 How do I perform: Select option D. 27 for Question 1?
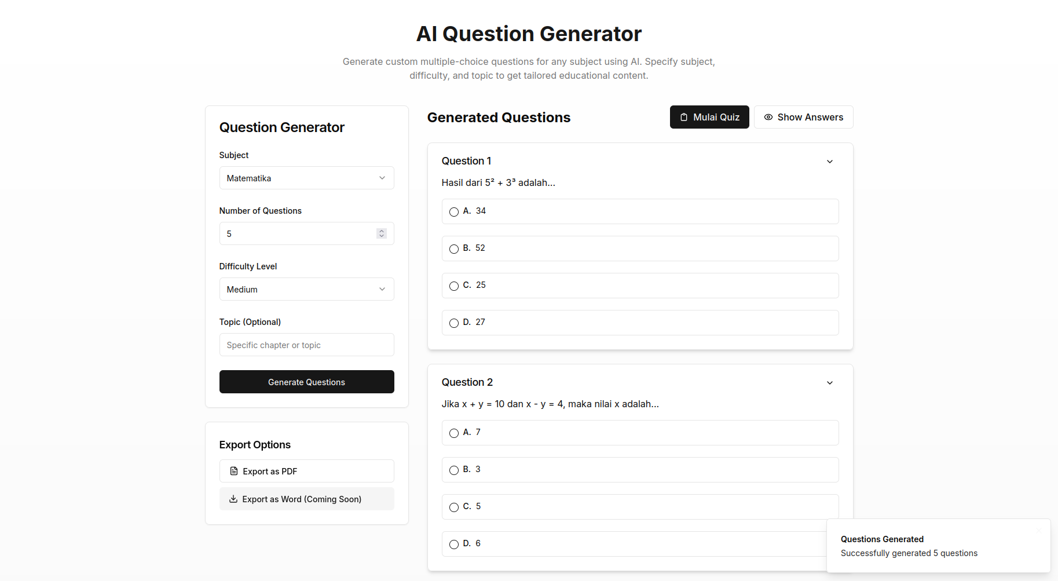tap(640, 323)
